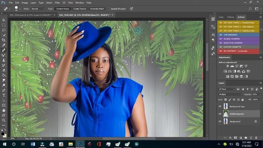263x148 pixels.
Task: Add a Brightness/Contrast adjustment
Action: pyautogui.click(x=227, y=66)
